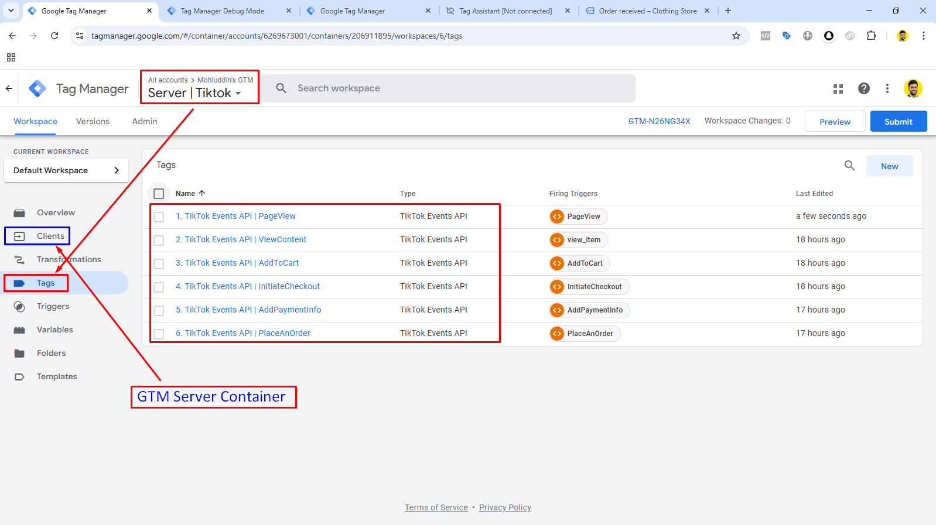Check the box for PageView tag

pos(159,217)
